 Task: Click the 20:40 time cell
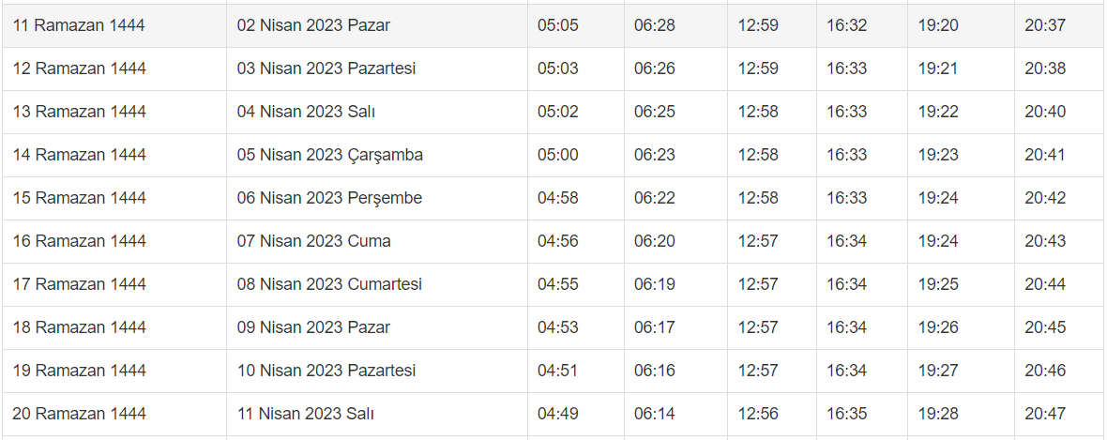click(x=1045, y=112)
